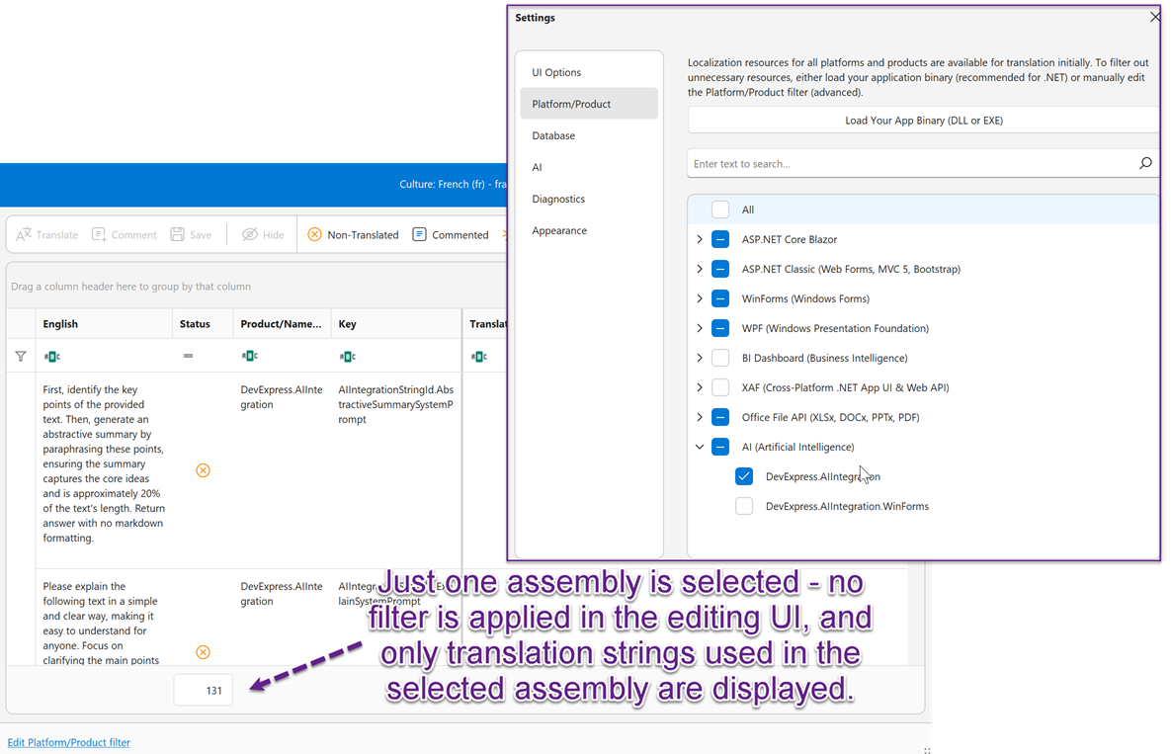This screenshot has width=1171, height=754.
Task: Click search magnifier icon in Settings
Action: 1145,163
